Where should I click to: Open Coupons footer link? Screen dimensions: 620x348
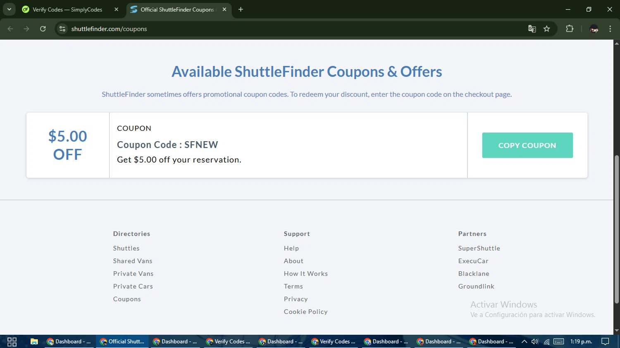pos(127,299)
